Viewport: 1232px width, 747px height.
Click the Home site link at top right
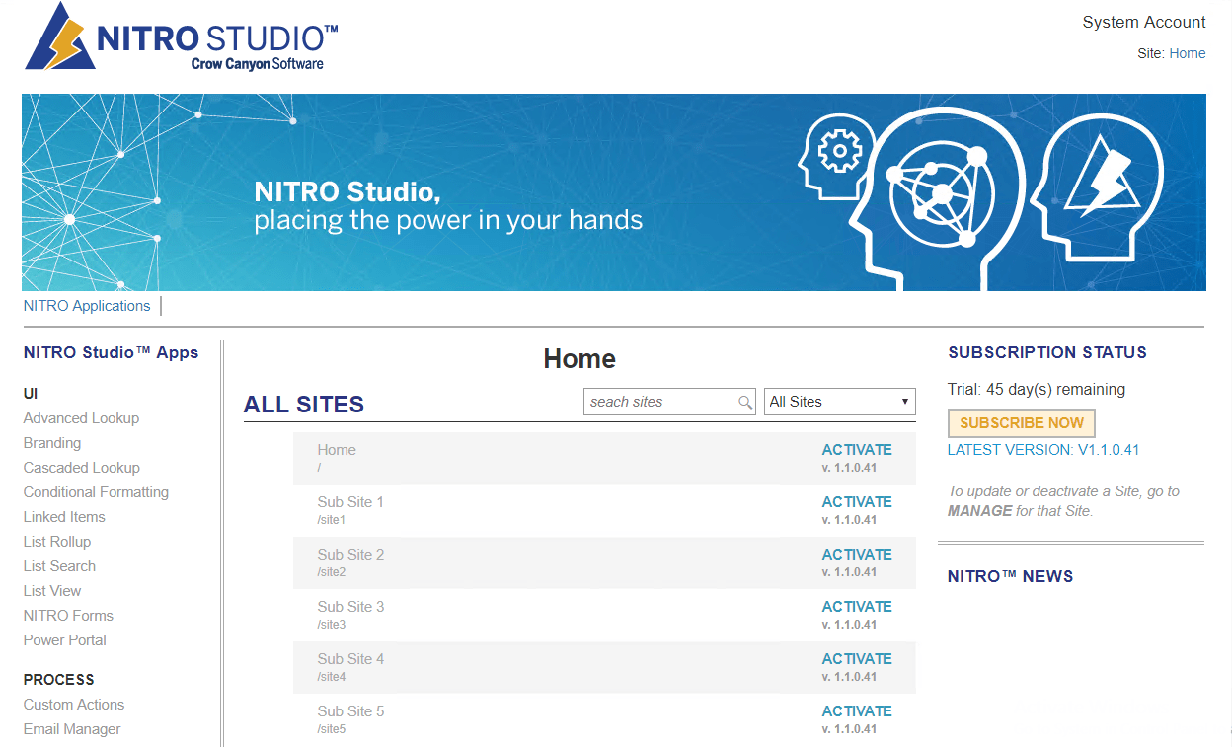point(1188,54)
